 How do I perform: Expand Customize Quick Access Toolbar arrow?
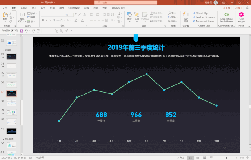coord(71,31)
